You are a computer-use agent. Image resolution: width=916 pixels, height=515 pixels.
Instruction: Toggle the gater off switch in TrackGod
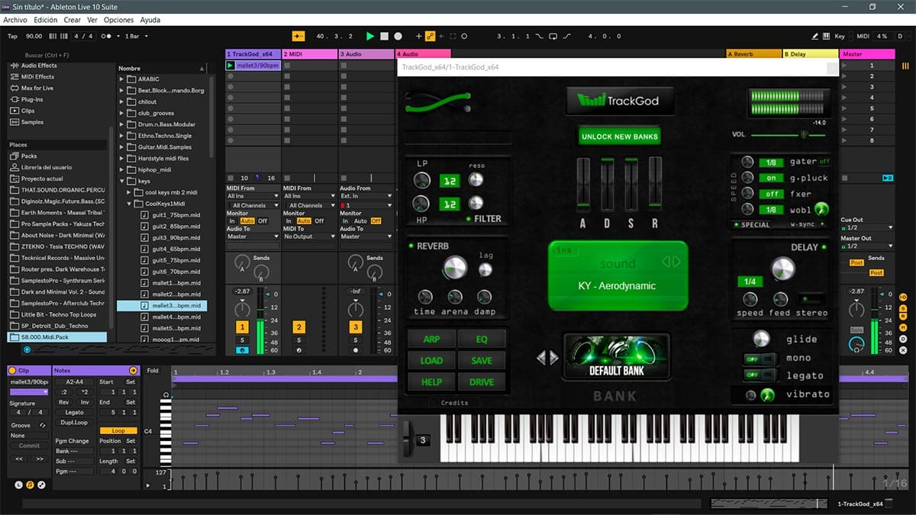824,162
